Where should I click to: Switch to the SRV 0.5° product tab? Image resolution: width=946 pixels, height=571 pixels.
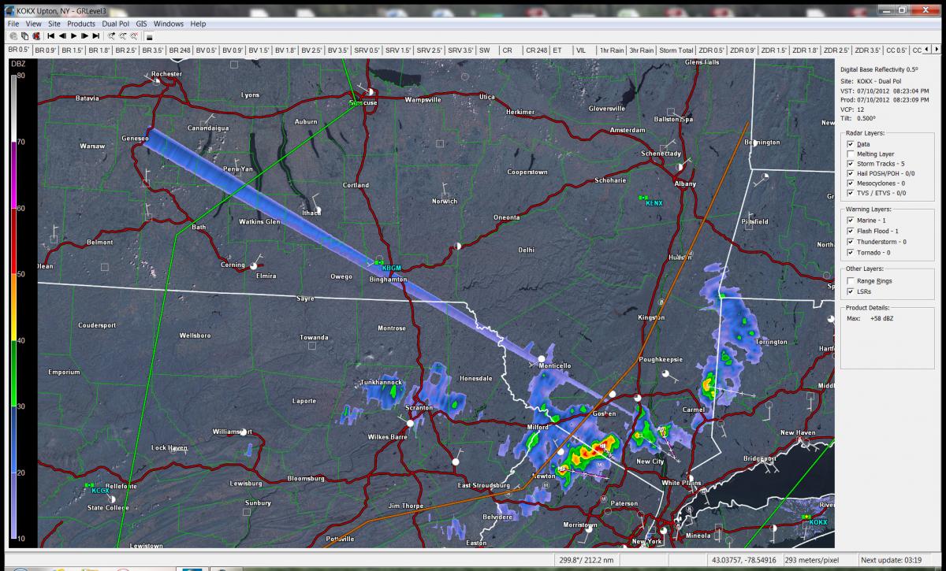pyautogui.click(x=367, y=50)
